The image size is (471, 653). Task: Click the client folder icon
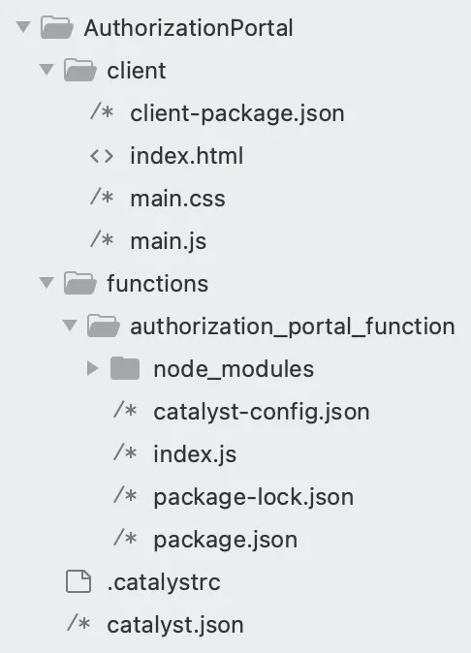[80, 71]
